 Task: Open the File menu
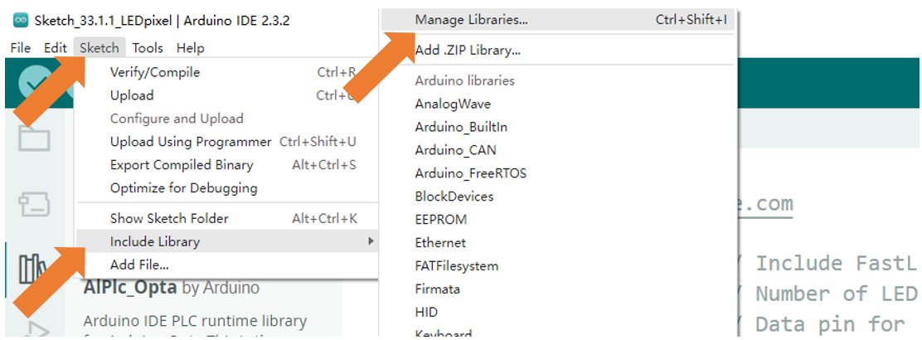coord(21,47)
